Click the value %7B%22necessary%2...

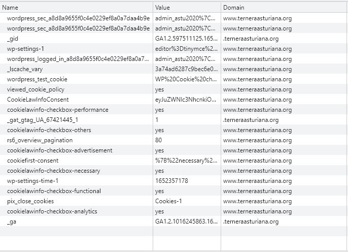click(186, 161)
